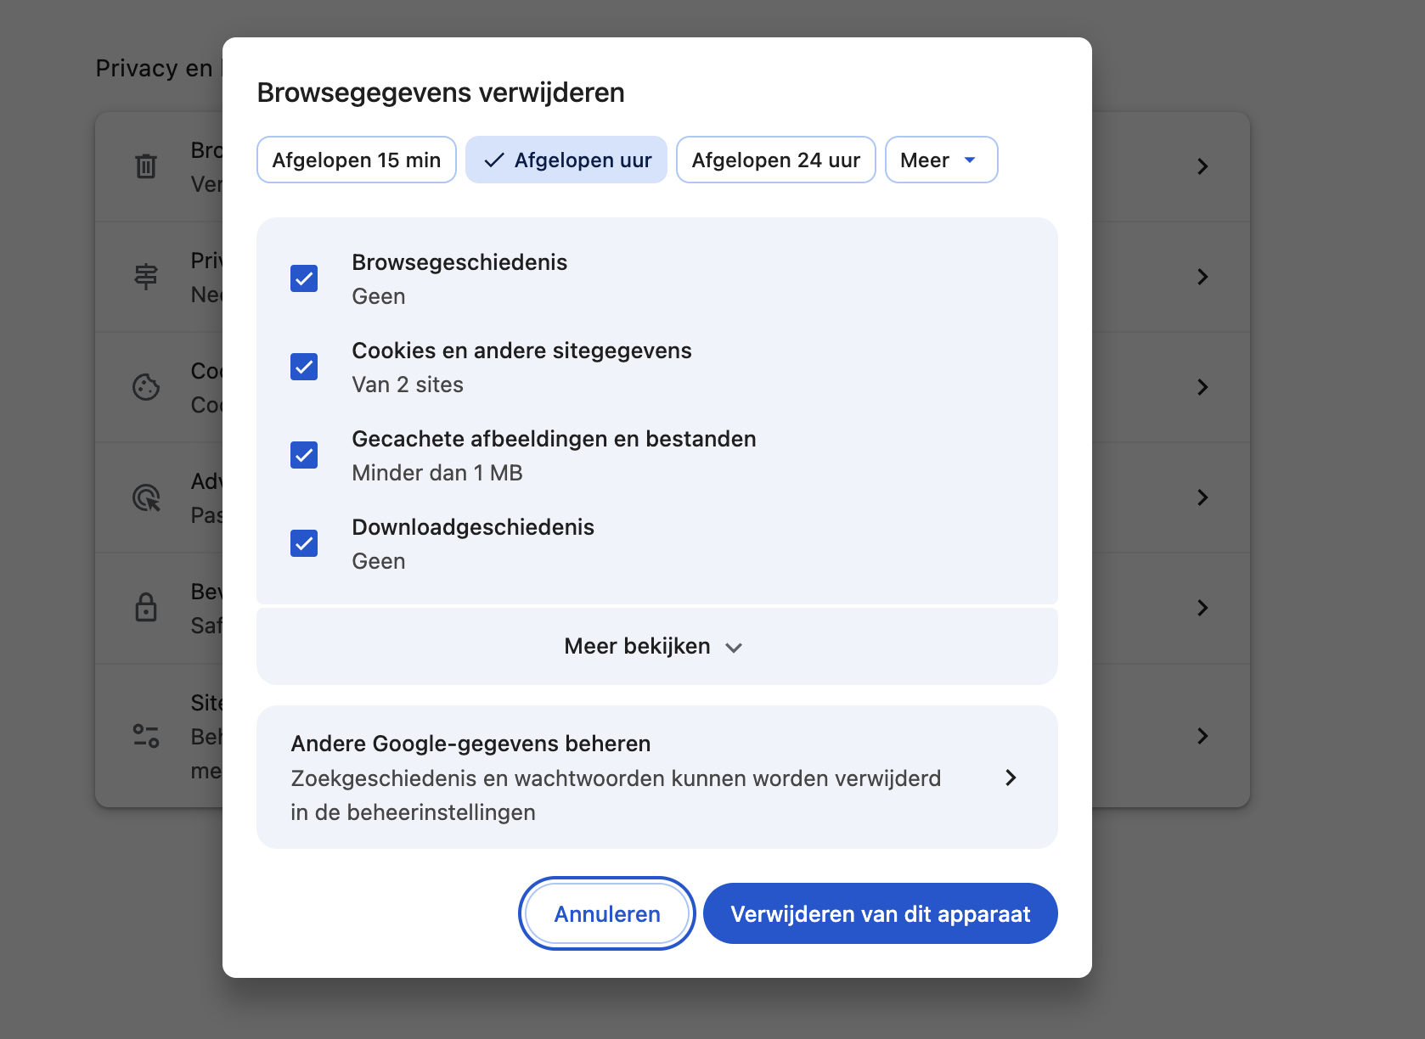The height and width of the screenshot is (1039, 1425).
Task: Click the checkmark inside Afgelopen uur chip
Action: [493, 160]
